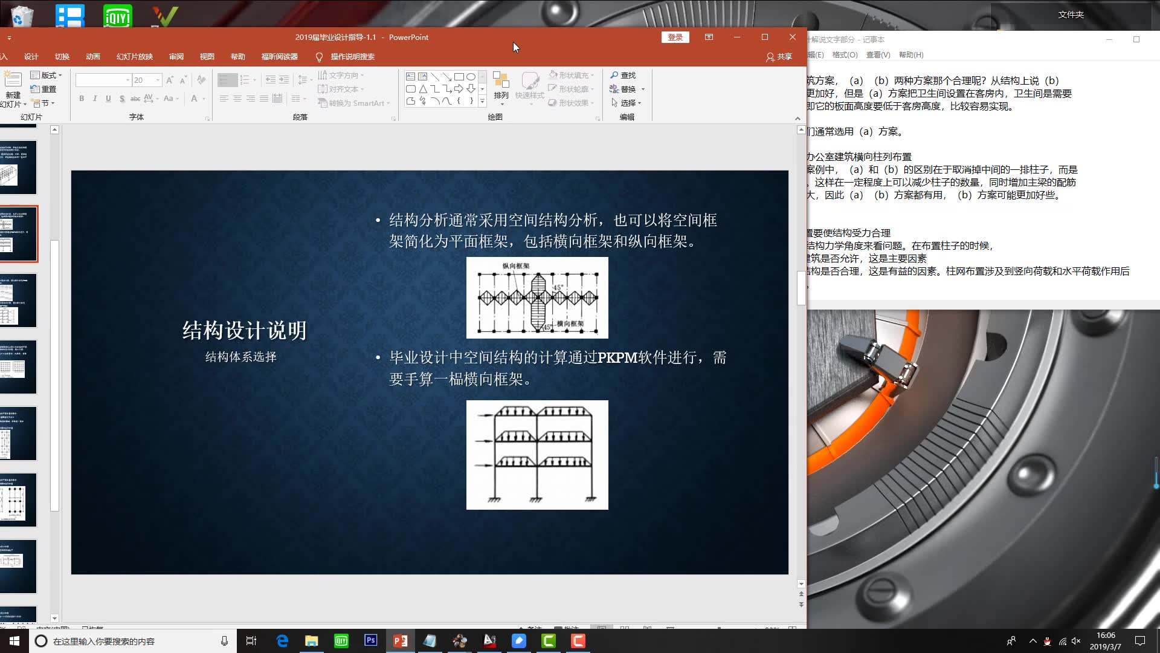The image size is (1160, 653).
Task: Open the Select (选择) dropdown
Action: click(x=627, y=103)
